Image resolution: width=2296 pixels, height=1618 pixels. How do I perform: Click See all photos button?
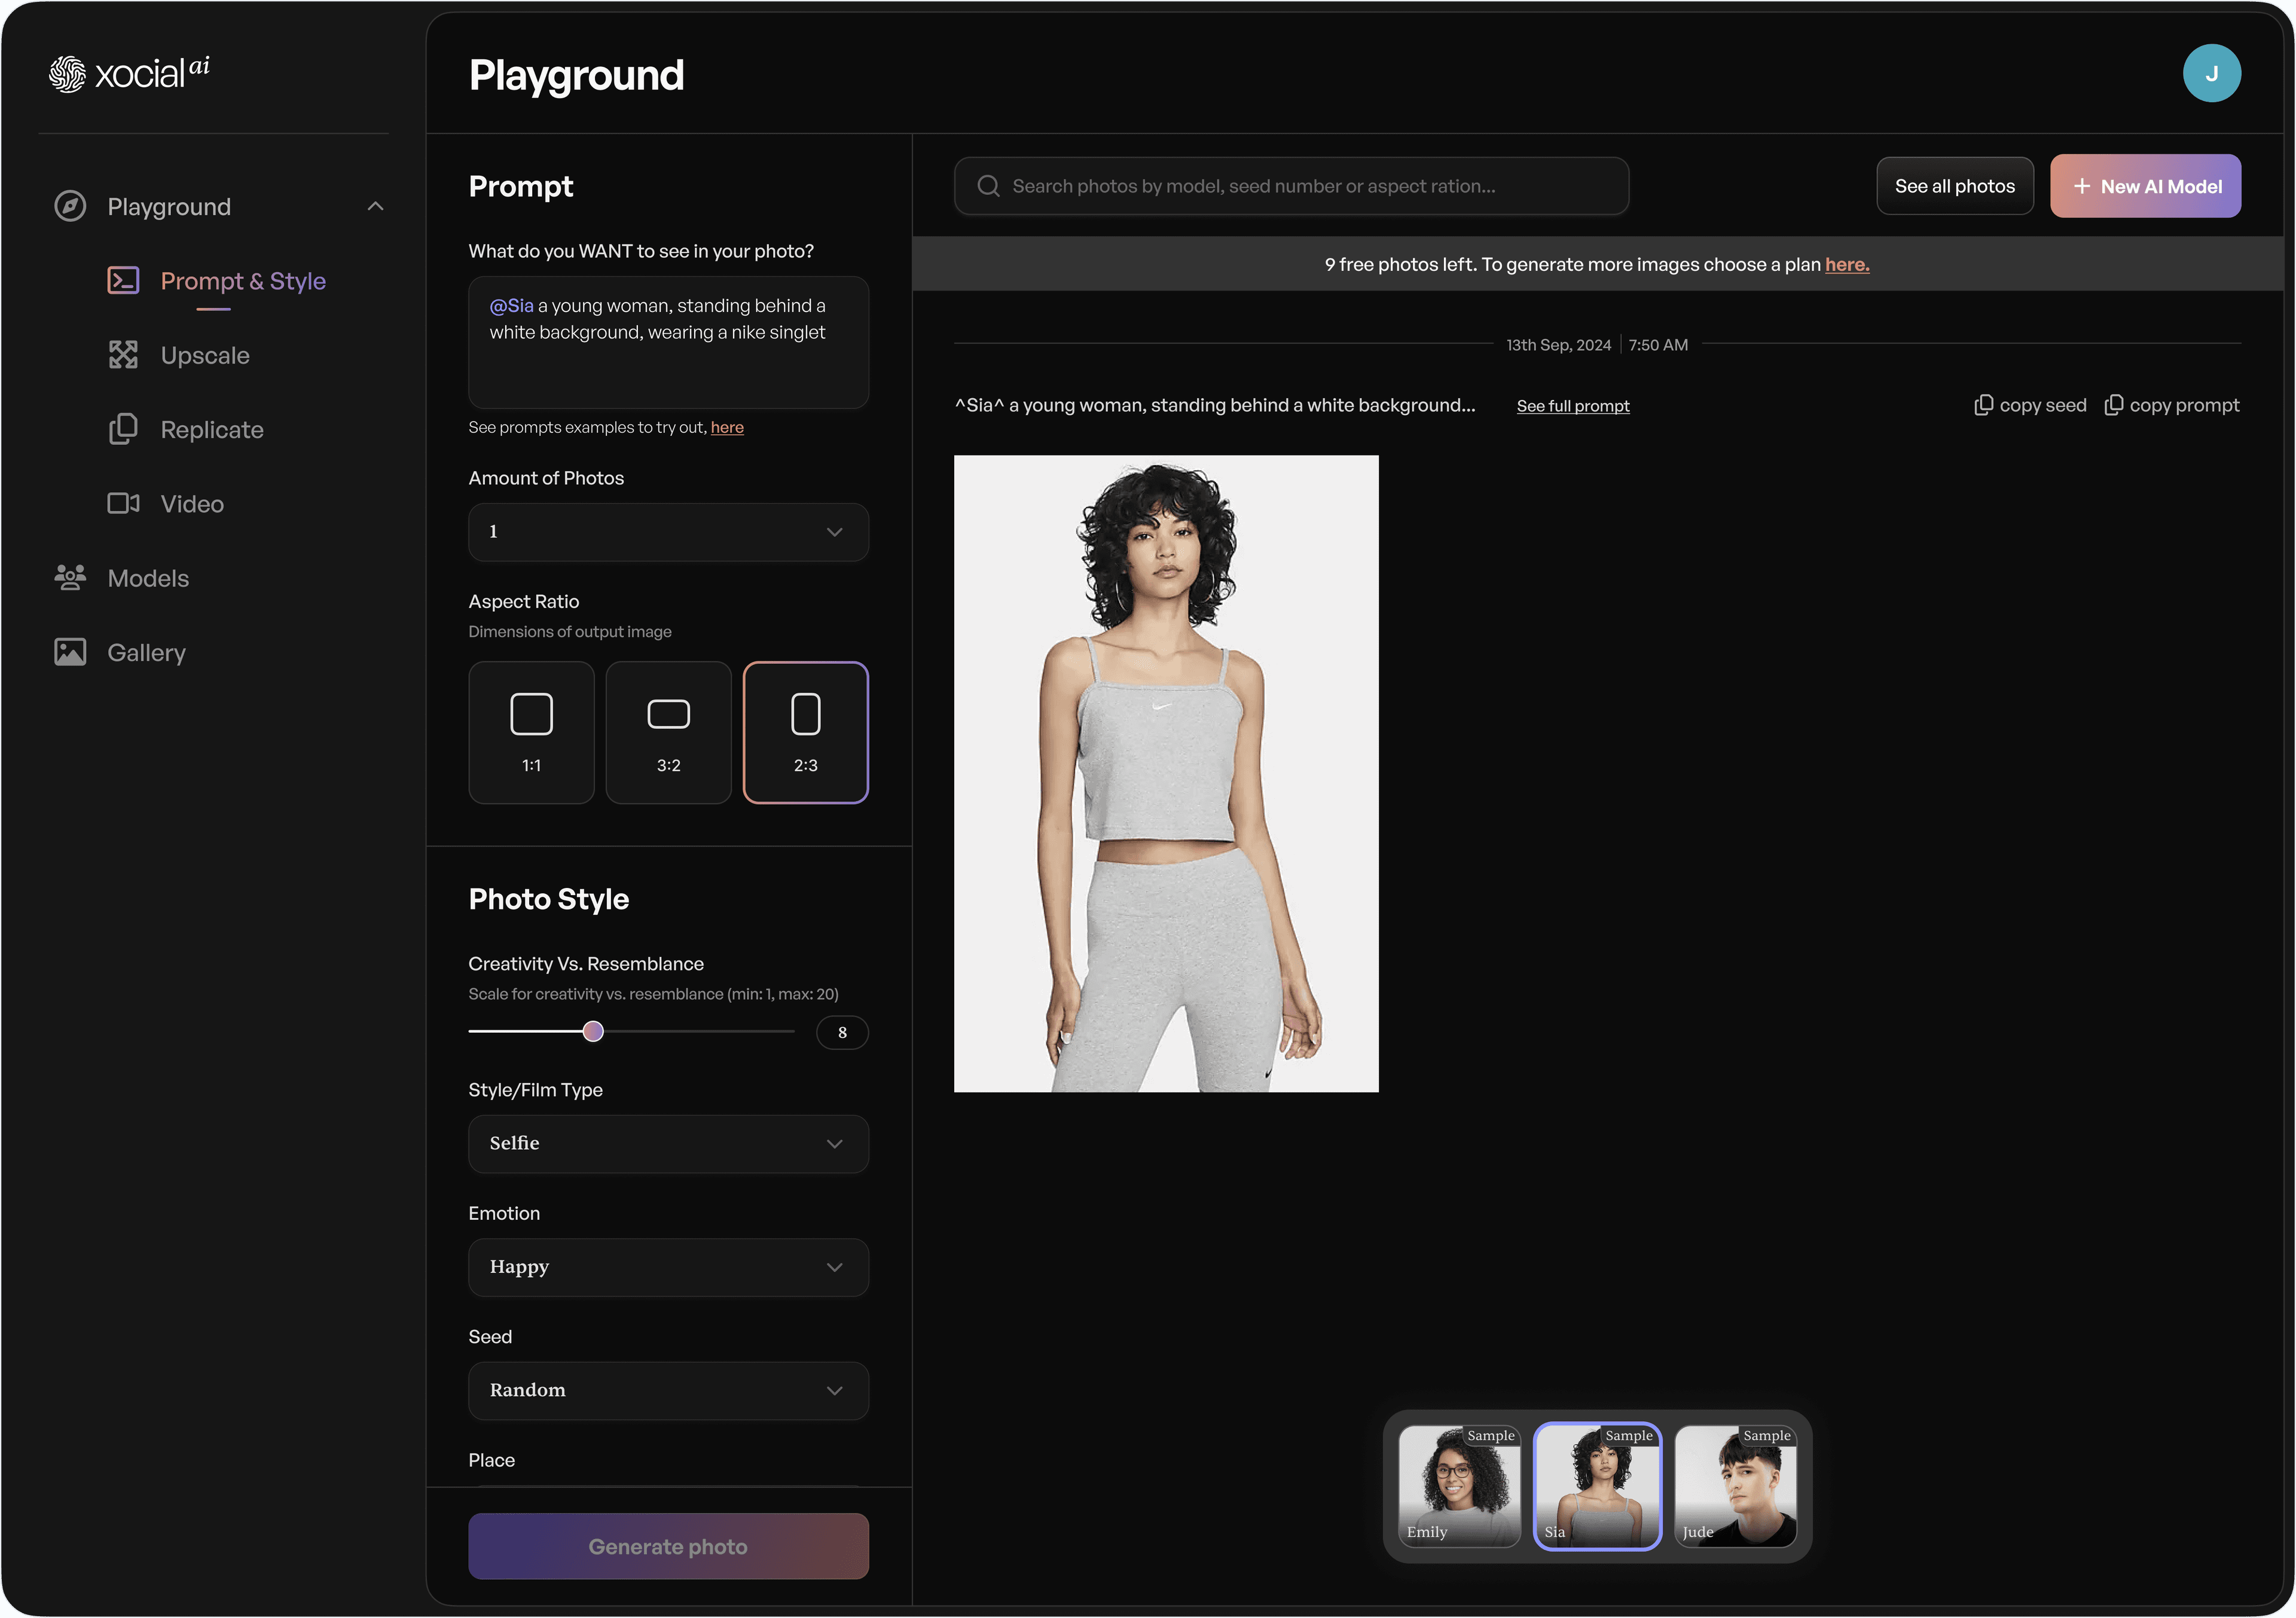[x=1954, y=186]
